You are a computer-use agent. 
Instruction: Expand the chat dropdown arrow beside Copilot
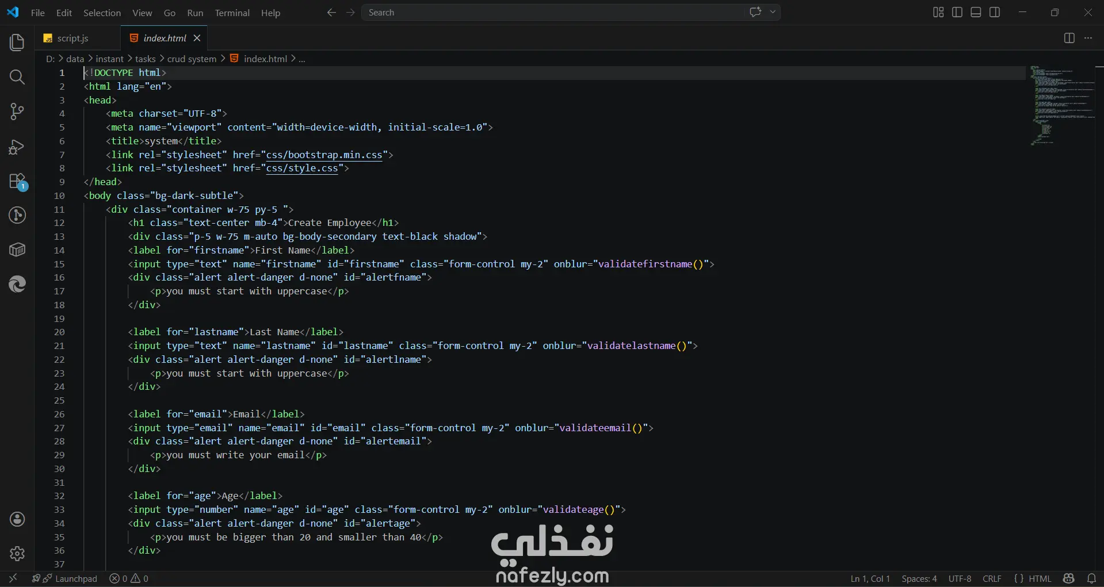773,12
